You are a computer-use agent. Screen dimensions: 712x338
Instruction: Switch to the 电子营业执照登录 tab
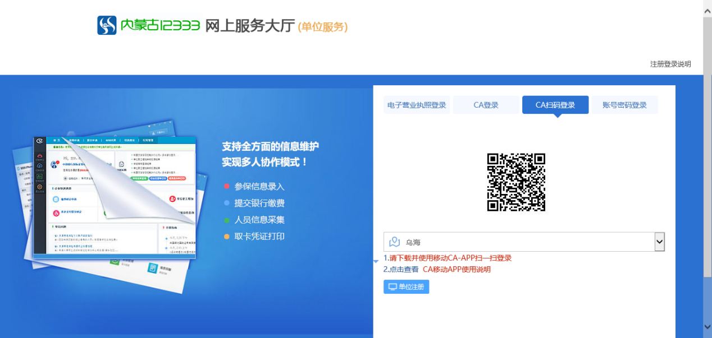click(417, 105)
